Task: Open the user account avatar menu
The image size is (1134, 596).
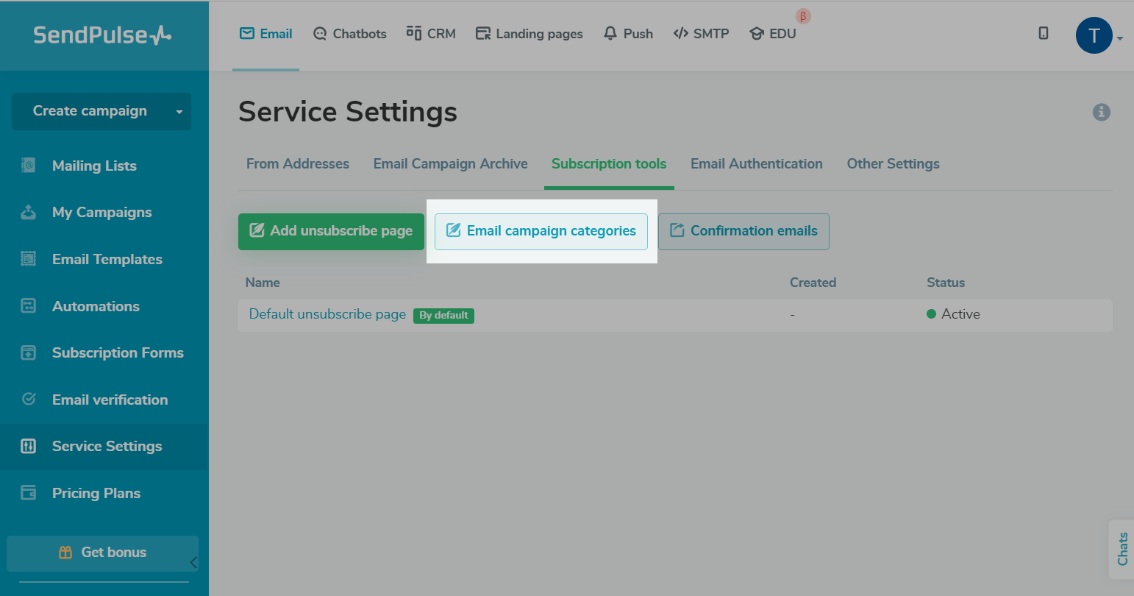Action: 1094,35
